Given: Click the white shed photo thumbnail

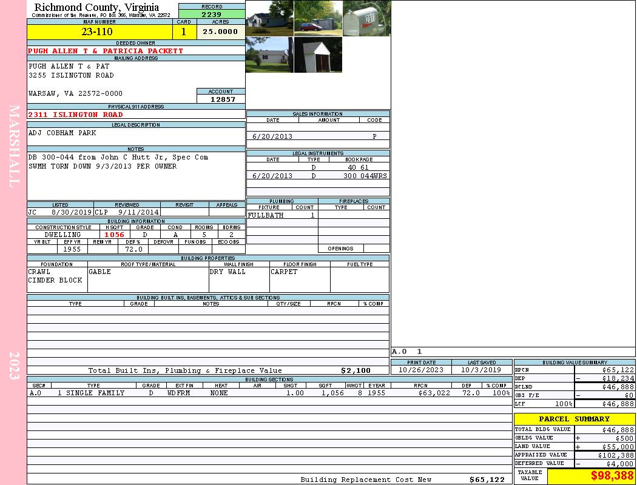Looking at the screenshot, I should (318, 55).
